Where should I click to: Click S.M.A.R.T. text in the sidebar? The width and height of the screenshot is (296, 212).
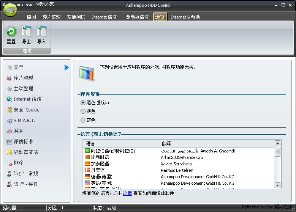(x=24, y=121)
